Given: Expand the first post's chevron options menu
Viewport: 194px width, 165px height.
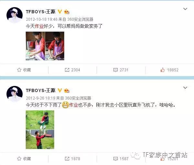Looking at the screenshot, I should (185, 9).
